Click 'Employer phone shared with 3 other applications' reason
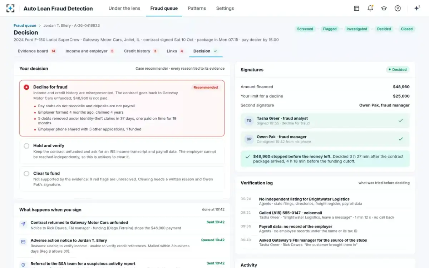 (x=89, y=129)
